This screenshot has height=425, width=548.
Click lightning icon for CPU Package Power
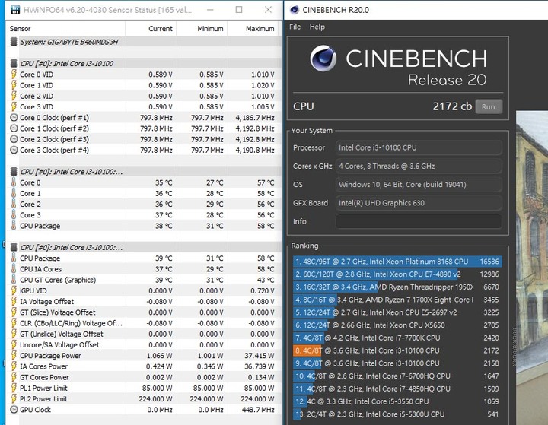pyautogui.click(x=14, y=356)
